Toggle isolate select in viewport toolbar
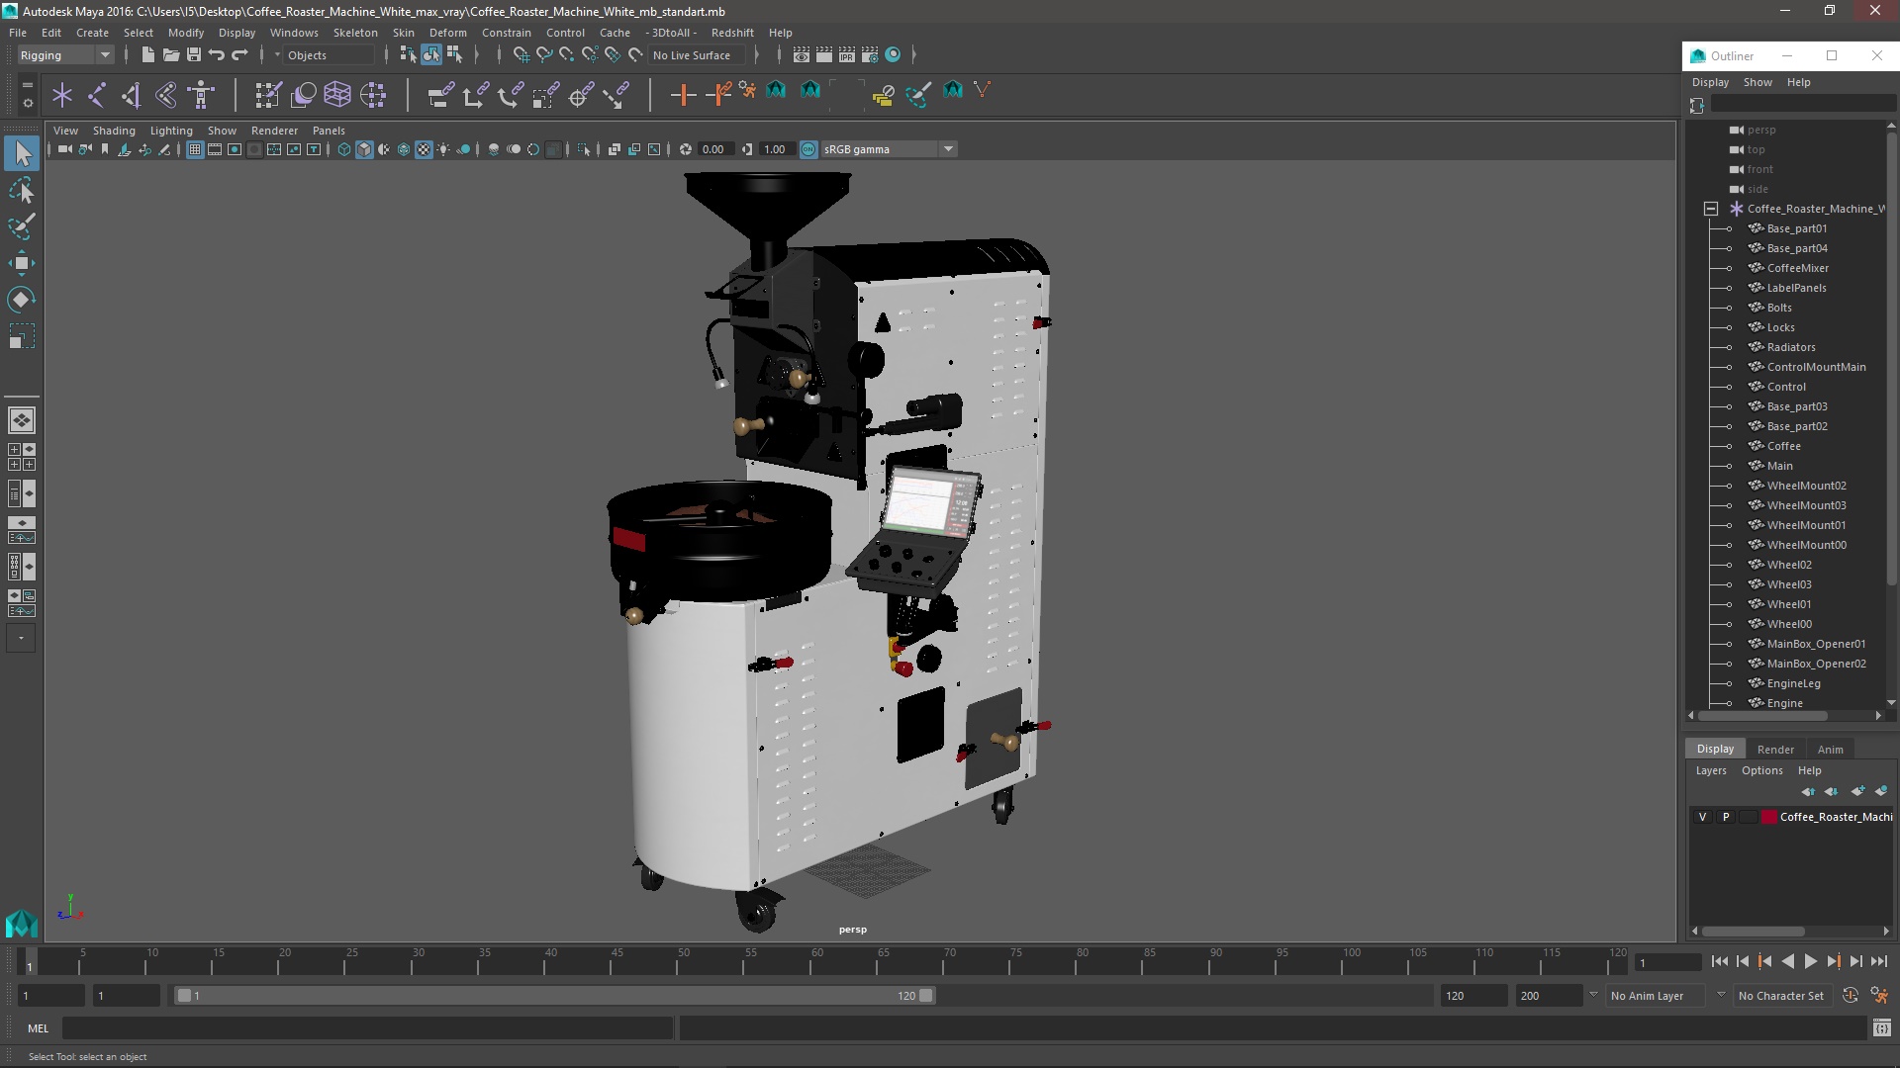The image size is (1900, 1068). pos(583,149)
